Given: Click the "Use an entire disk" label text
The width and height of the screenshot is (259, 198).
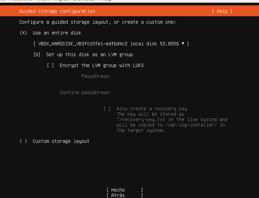Looking at the screenshot, I should pyautogui.click(x=57, y=33).
